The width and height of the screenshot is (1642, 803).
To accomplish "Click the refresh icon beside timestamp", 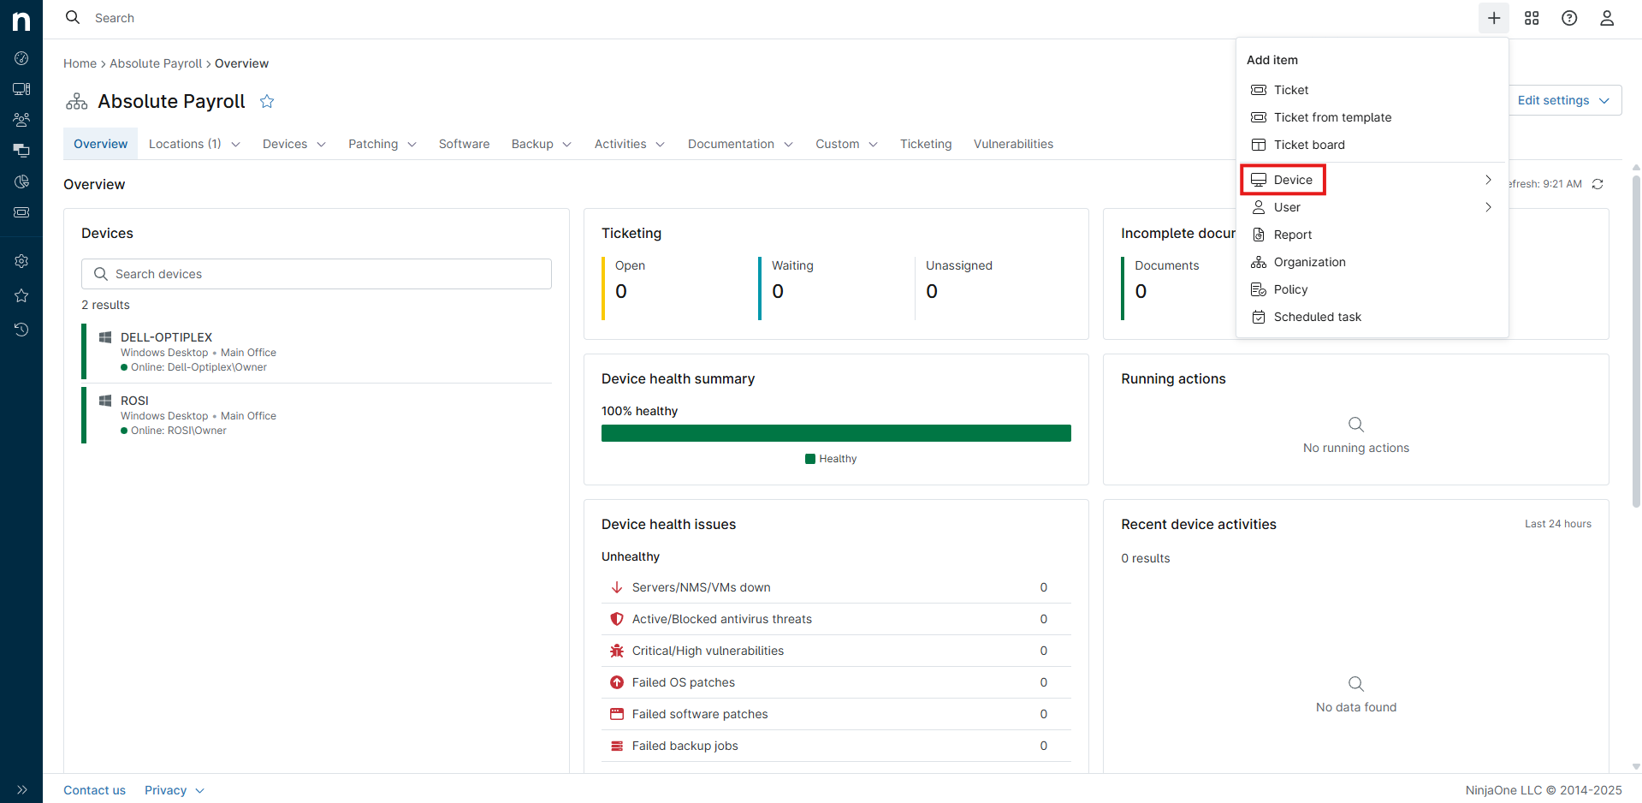I will click(1598, 184).
